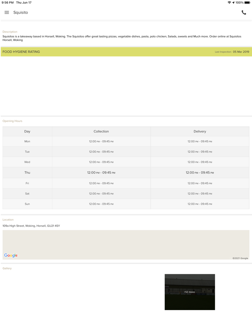The height and width of the screenshot is (336, 252).
Task: Click Saturday's collection hours cell
Action: [x=101, y=194]
